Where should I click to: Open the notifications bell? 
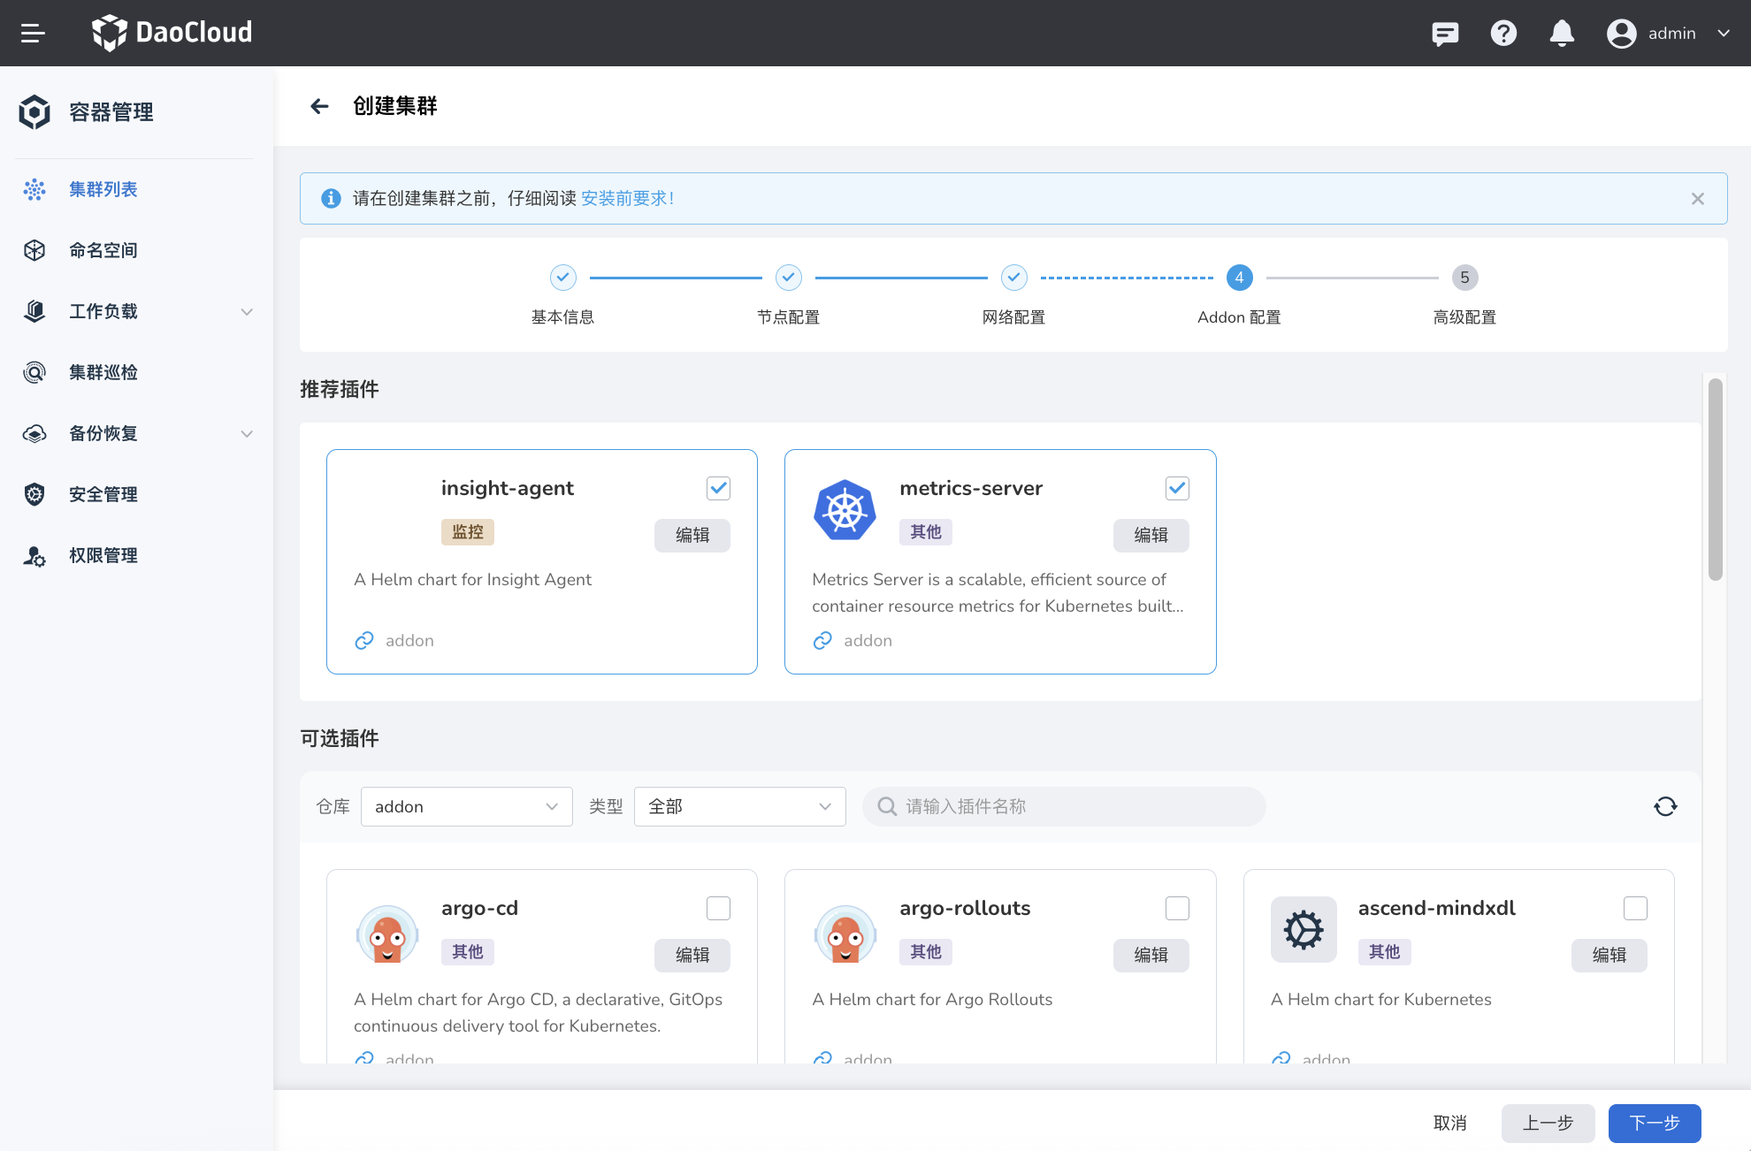(x=1562, y=34)
